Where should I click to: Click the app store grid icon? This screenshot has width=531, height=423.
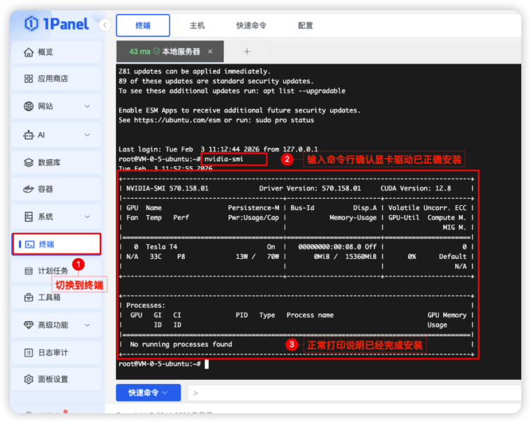[x=29, y=79]
